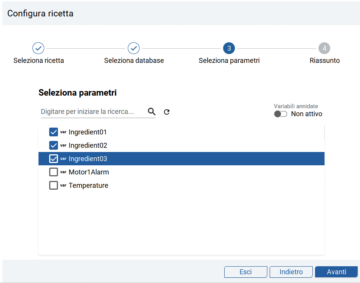Go to Avanti next step
This screenshot has height=283, width=360.
pyautogui.click(x=336, y=272)
